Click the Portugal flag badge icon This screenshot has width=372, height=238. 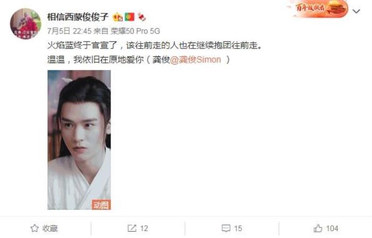[130, 17]
